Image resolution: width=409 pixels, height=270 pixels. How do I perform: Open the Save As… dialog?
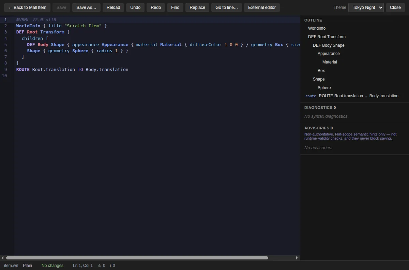pyautogui.click(x=86, y=8)
